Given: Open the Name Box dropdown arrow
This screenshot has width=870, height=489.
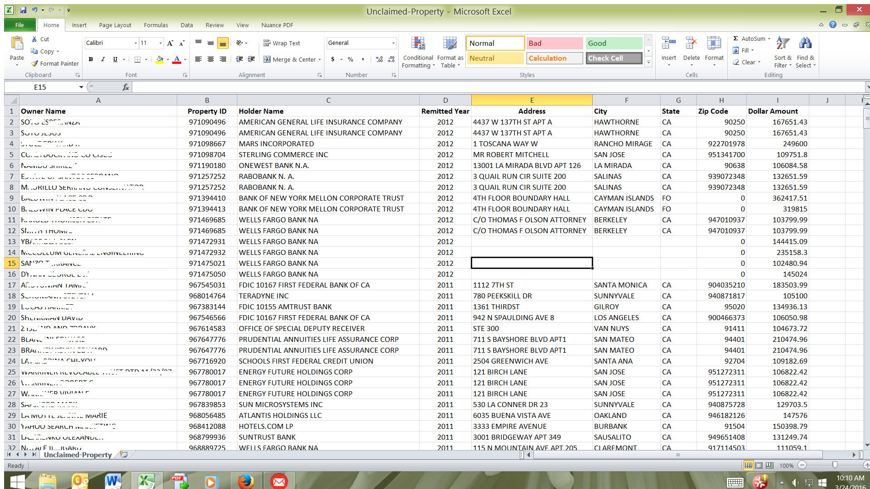Looking at the screenshot, I should pos(81,87).
